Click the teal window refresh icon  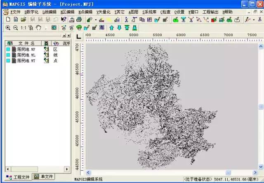(54, 28)
